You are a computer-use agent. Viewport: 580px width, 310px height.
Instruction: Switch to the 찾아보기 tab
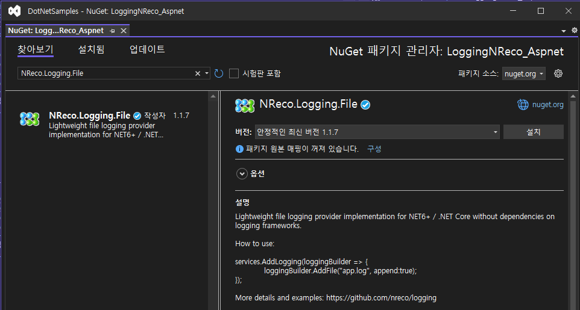coord(36,49)
